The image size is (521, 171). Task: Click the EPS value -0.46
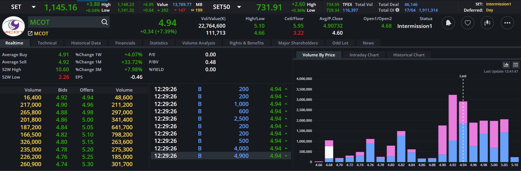click(136, 77)
